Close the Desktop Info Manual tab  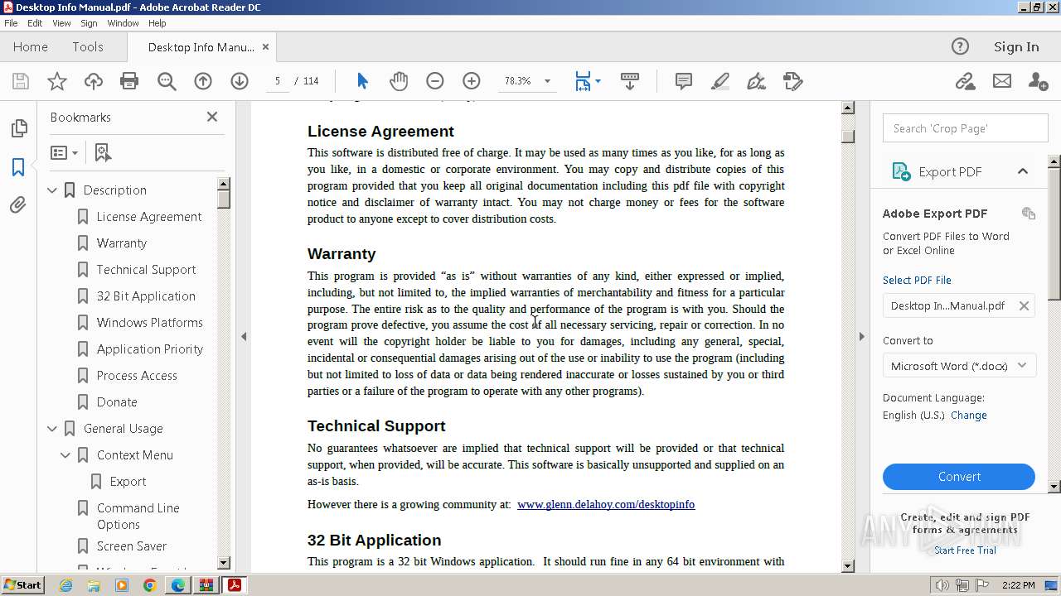[x=265, y=47]
